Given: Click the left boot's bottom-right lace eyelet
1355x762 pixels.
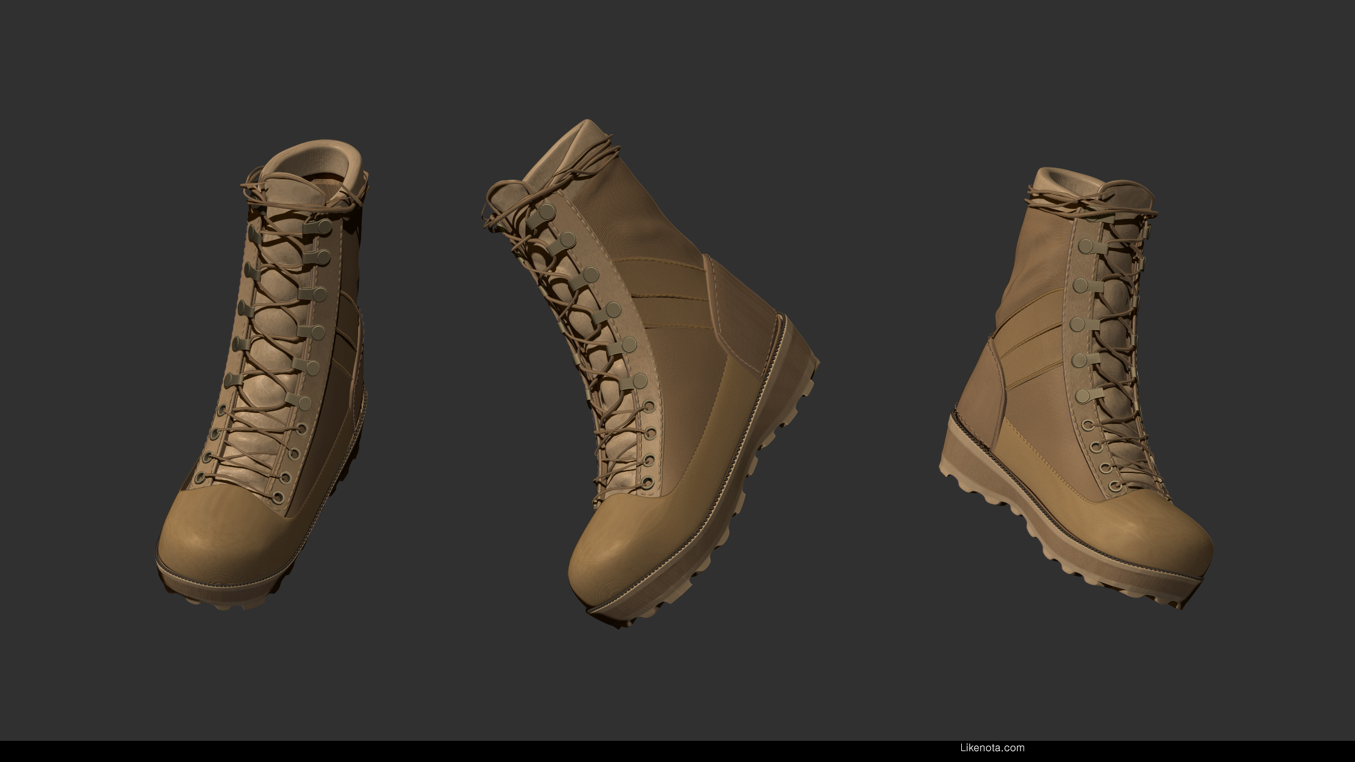Looking at the screenshot, I should [x=278, y=498].
